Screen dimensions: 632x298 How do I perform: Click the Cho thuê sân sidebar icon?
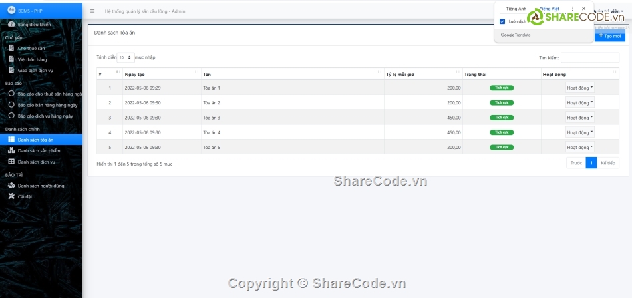pyautogui.click(x=11, y=49)
